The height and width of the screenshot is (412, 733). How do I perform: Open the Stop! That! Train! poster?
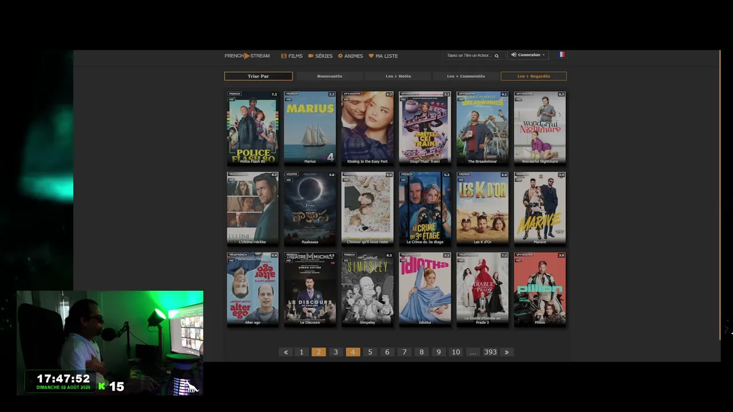click(x=425, y=128)
